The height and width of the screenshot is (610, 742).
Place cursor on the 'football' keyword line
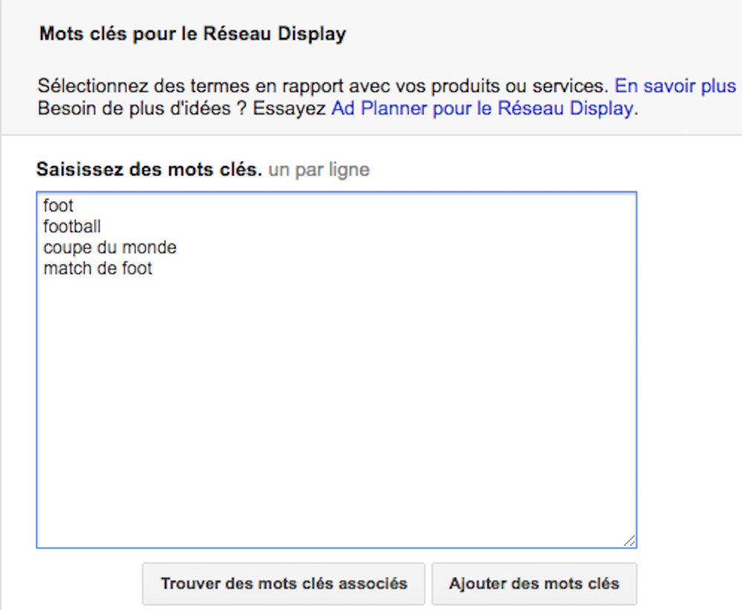(72, 227)
